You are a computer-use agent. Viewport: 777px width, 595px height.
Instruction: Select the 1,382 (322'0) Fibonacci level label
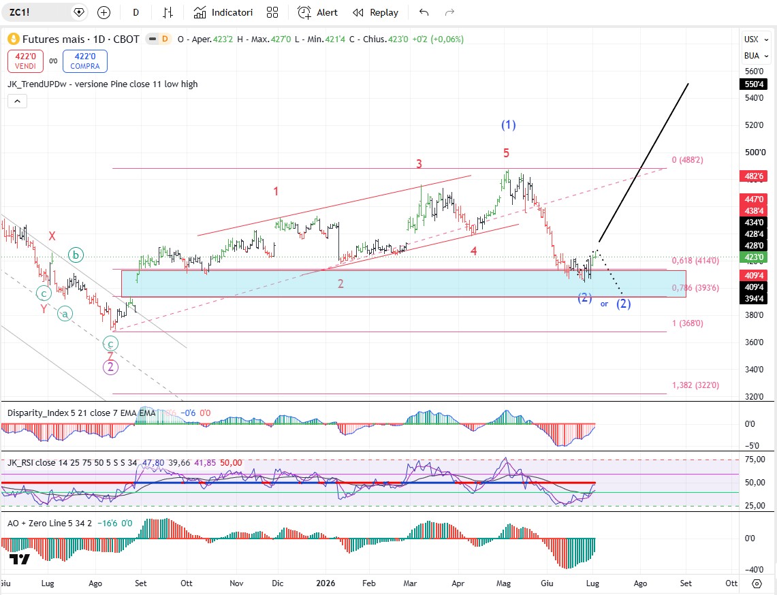[695, 385]
